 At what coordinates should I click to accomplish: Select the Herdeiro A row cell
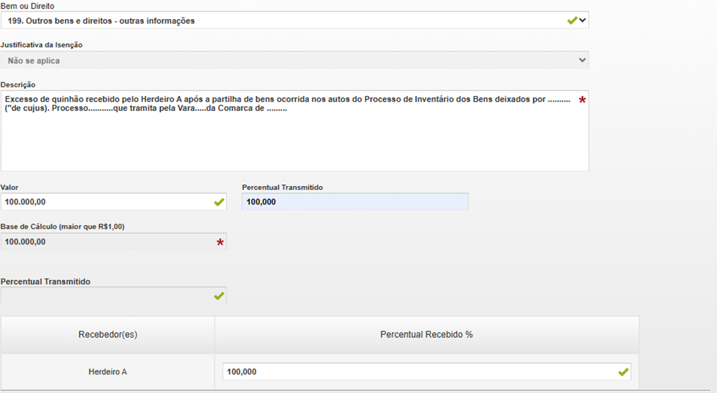108,372
